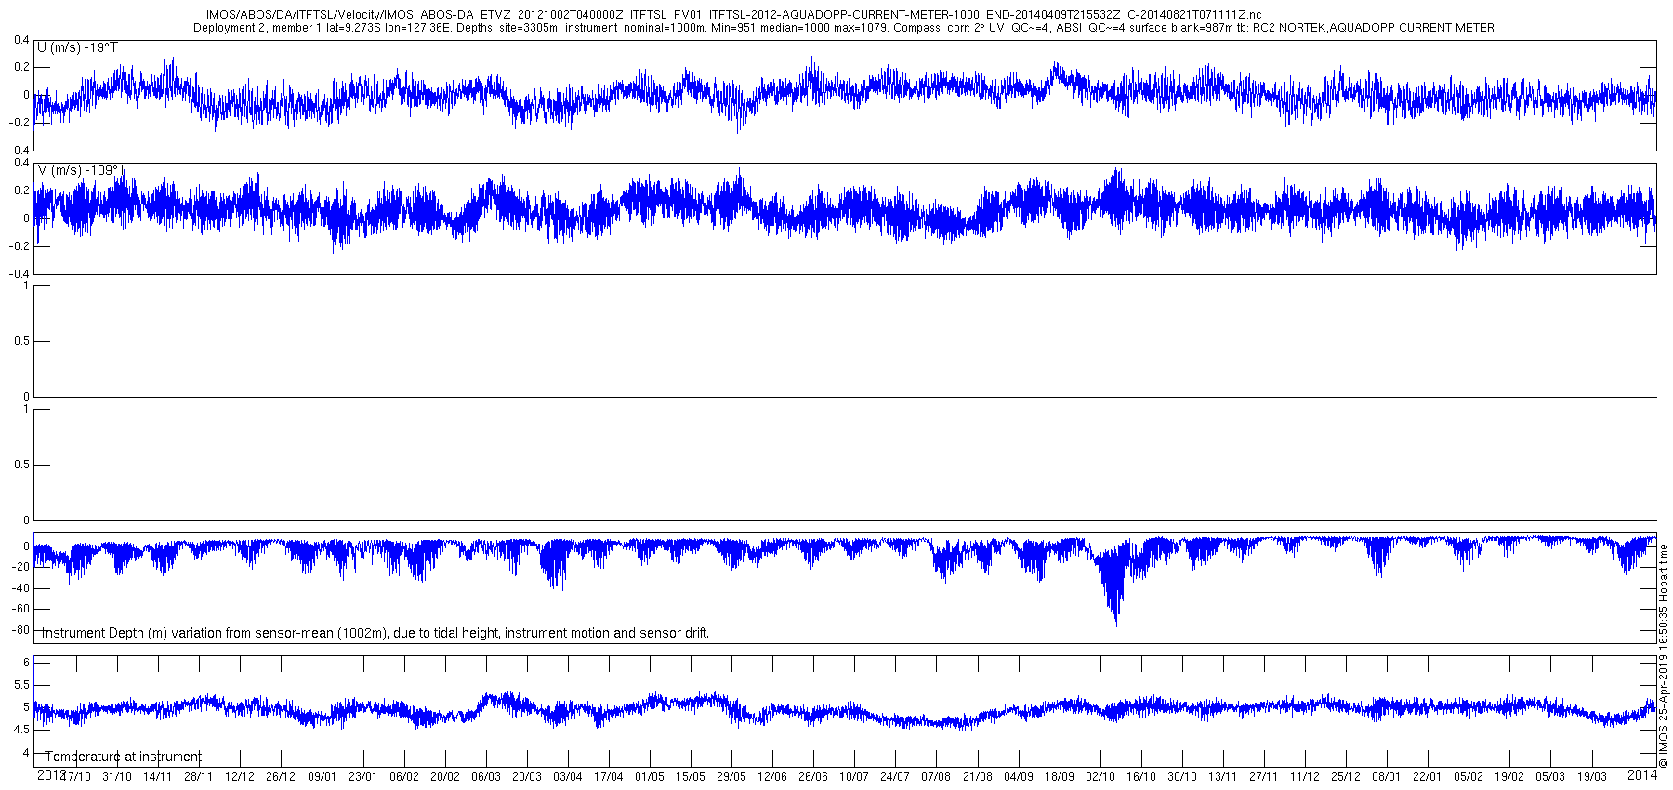
Task: Click the '20/03' date tick label
Action: [527, 776]
